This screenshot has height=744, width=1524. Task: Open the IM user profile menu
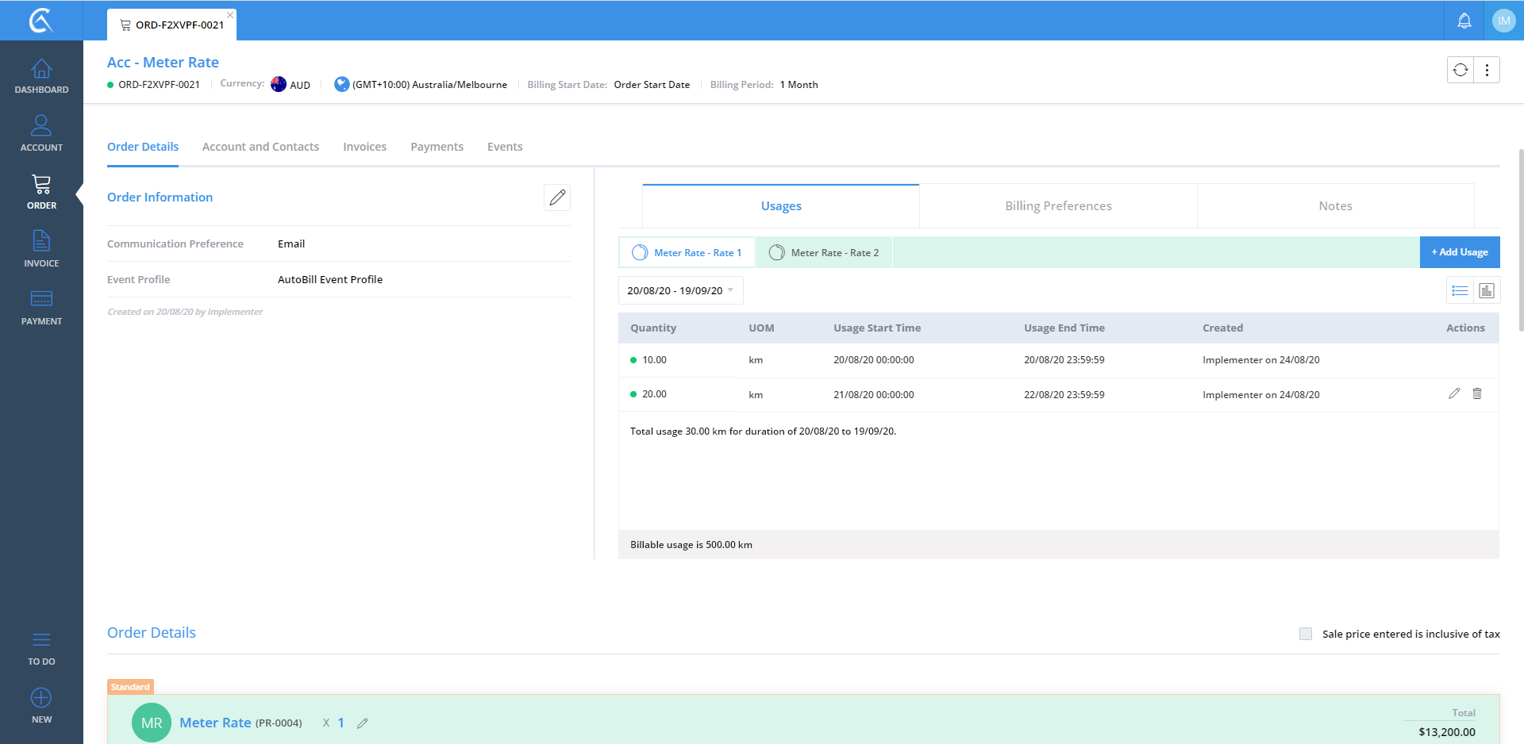pos(1503,21)
